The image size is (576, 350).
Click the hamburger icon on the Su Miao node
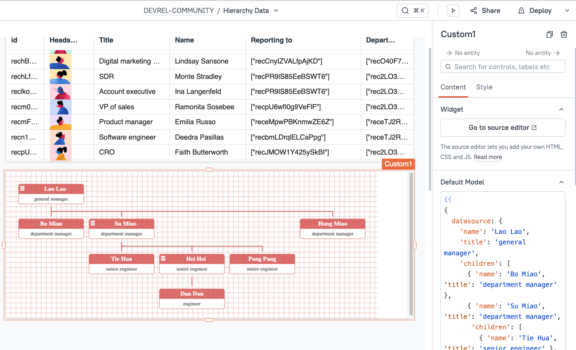point(93,223)
